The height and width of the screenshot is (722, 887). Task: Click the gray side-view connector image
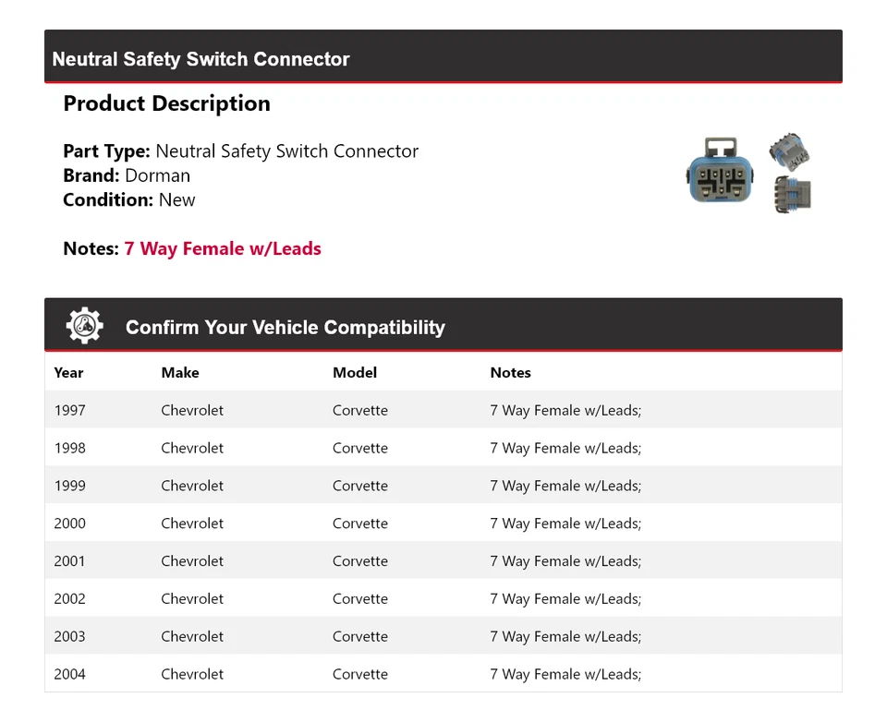coord(794,193)
